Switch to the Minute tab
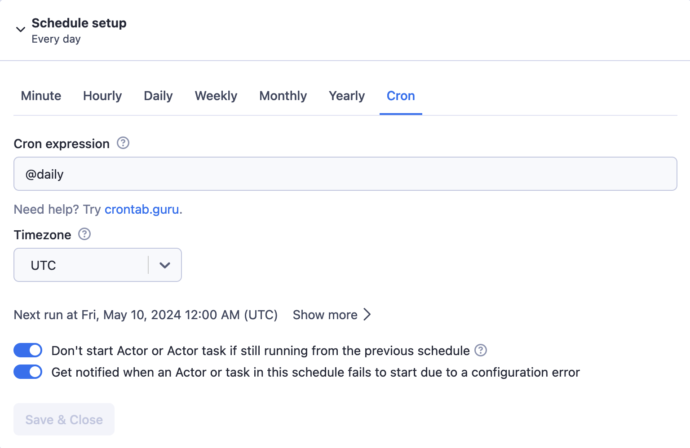The height and width of the screenshot is (448, 690). pyautogui.click(x=41, y=96)
